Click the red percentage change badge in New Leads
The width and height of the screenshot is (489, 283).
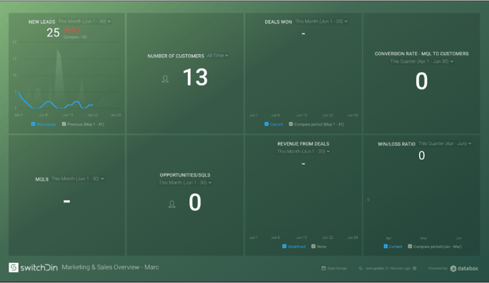click(72, 30)
